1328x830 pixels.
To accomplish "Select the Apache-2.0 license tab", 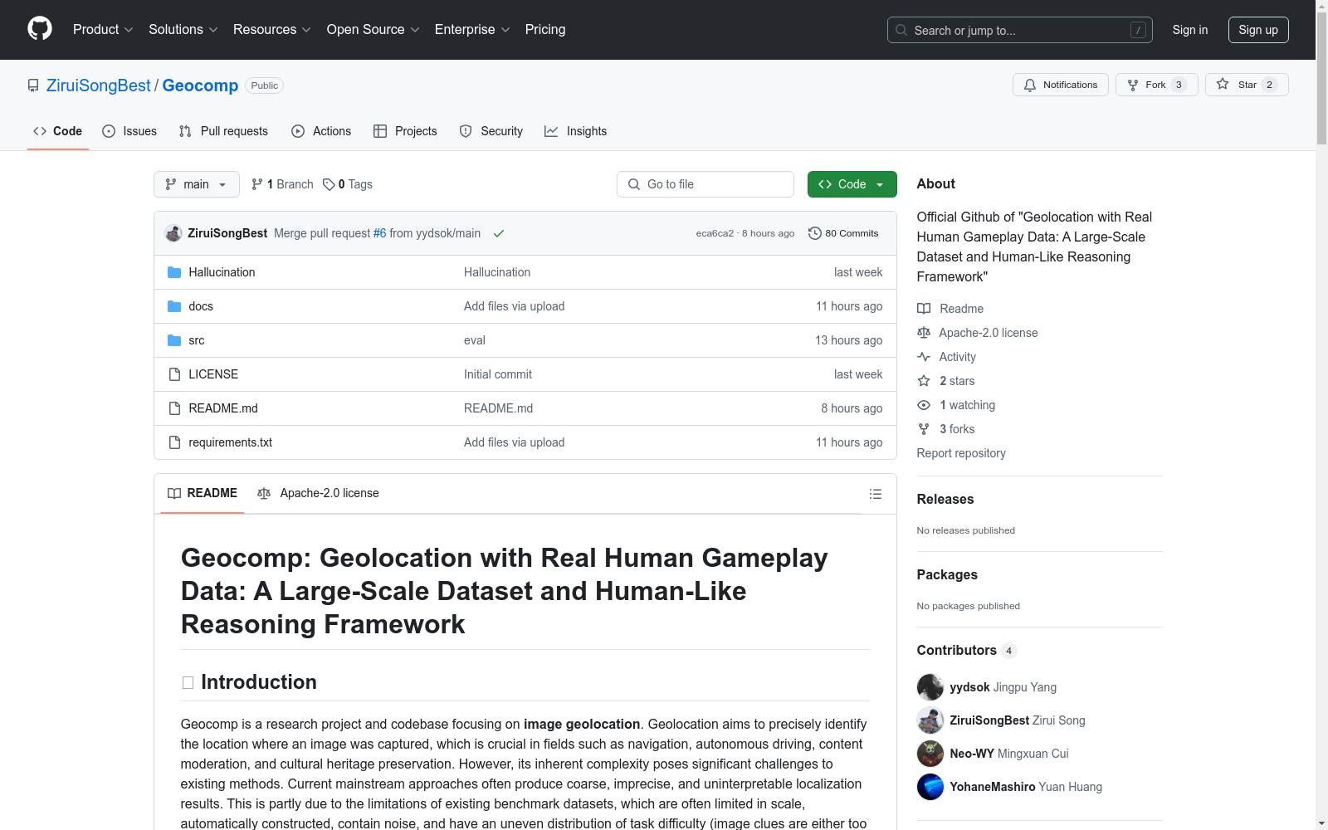I will tap(319, 493).
